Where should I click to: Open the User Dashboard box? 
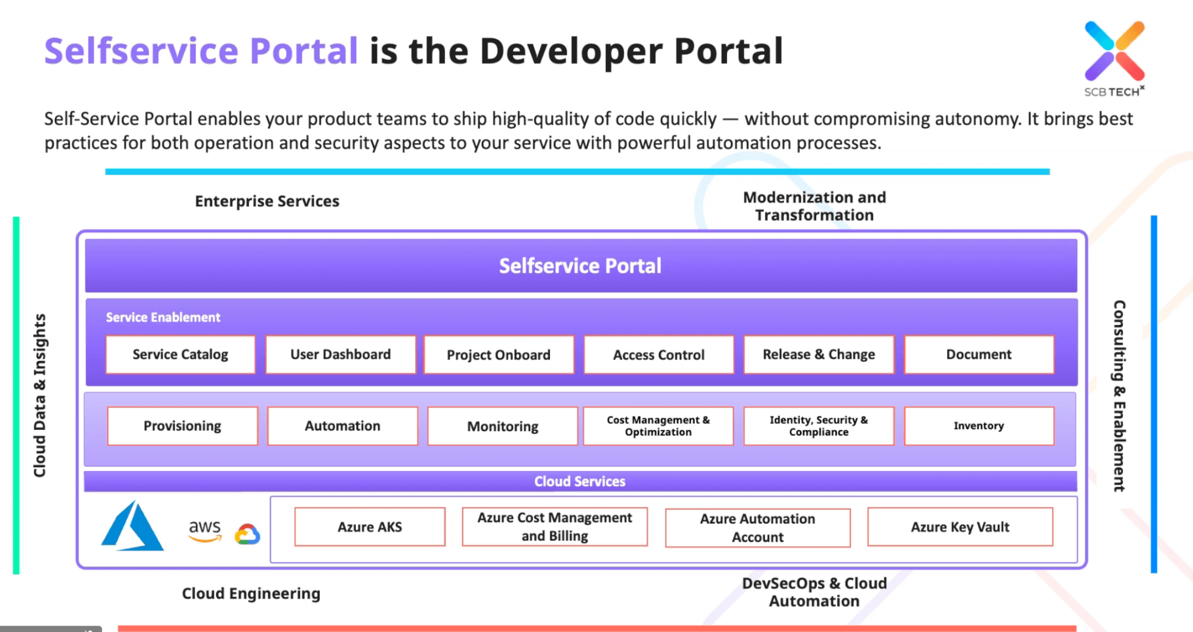[341, 354]
